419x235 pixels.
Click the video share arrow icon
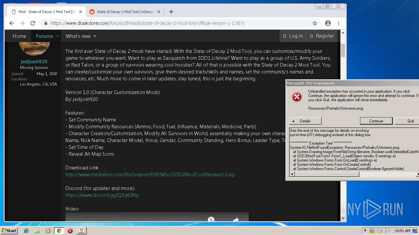(x=236, y=220)
